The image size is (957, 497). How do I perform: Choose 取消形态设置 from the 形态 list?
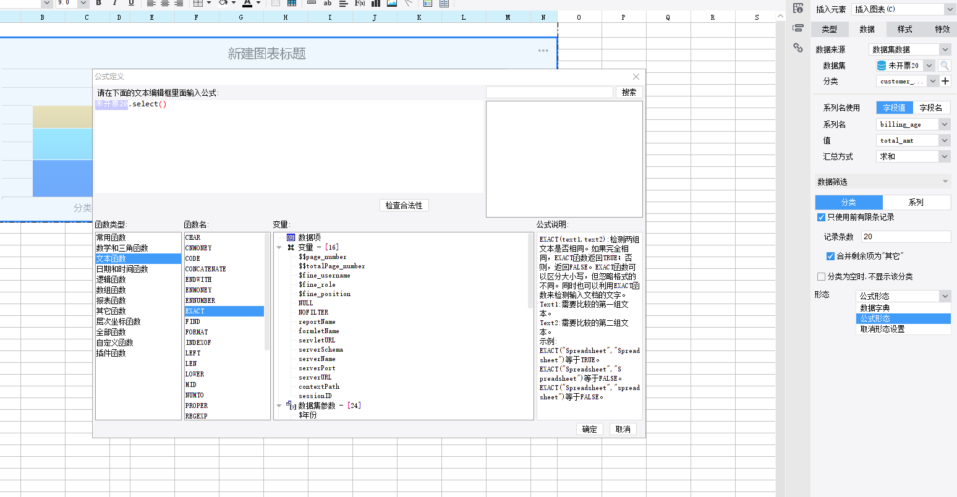(x=903, y=329)
